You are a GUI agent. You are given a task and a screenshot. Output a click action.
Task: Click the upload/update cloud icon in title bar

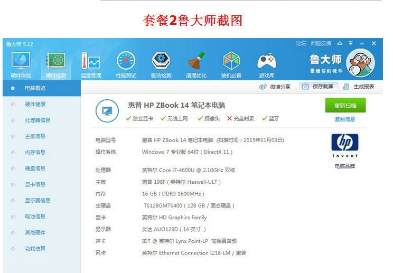[340, 43]
